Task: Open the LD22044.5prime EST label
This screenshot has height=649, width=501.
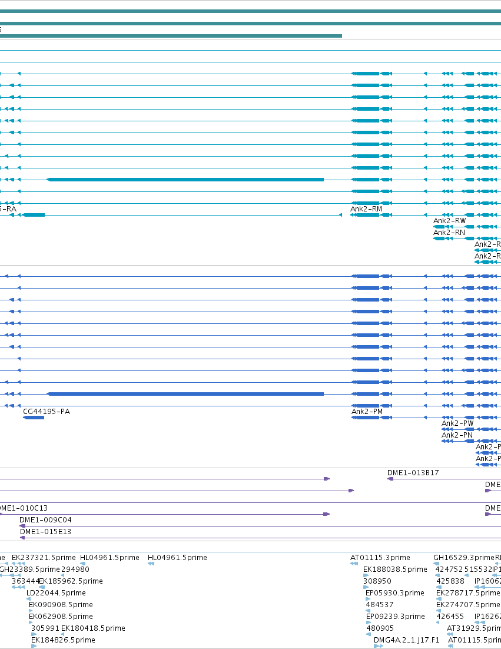Action: (57, 592)
